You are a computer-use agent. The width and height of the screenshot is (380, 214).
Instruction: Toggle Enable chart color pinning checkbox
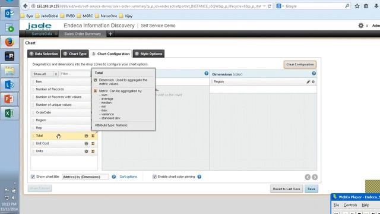[154, 177]
